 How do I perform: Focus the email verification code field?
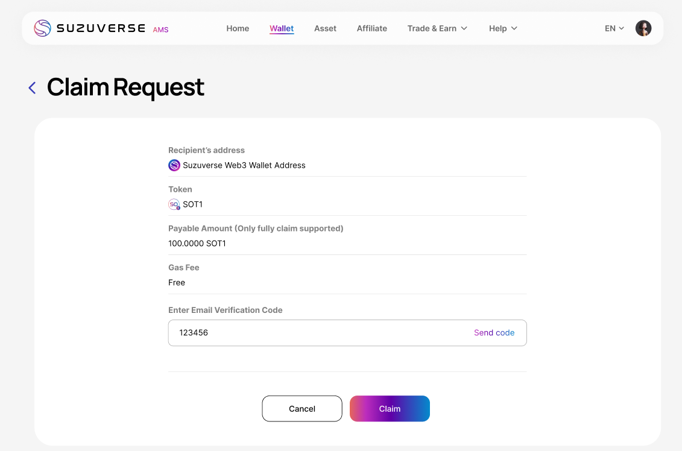[x=320, y=333]
